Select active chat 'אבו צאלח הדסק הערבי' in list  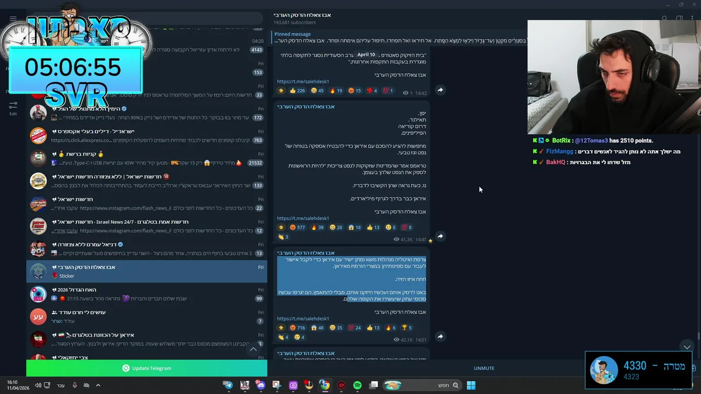[147, 271]
